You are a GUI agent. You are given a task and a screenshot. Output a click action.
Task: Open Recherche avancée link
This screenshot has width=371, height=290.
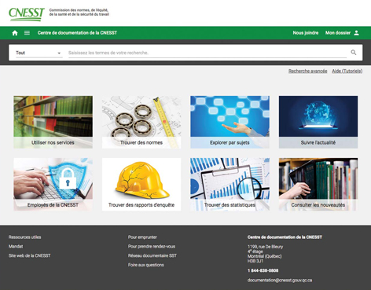pos(307,71)
